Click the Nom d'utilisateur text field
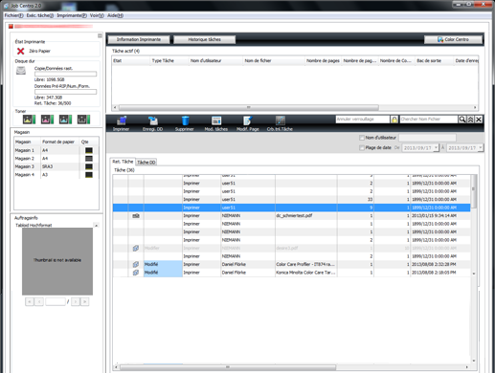 tap(427, 138)
